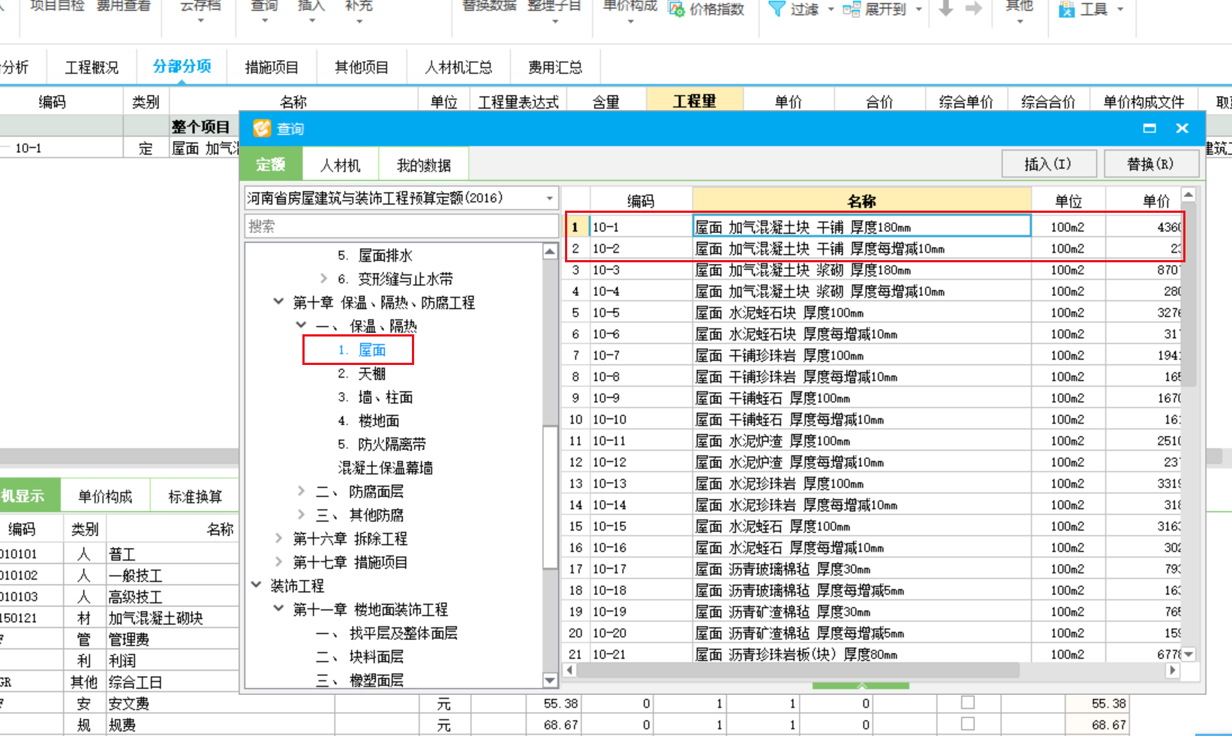The image size is (1232, 736).
Task: Expand 第十六章 拆除工程 node
Action: [x=278, y=538]
